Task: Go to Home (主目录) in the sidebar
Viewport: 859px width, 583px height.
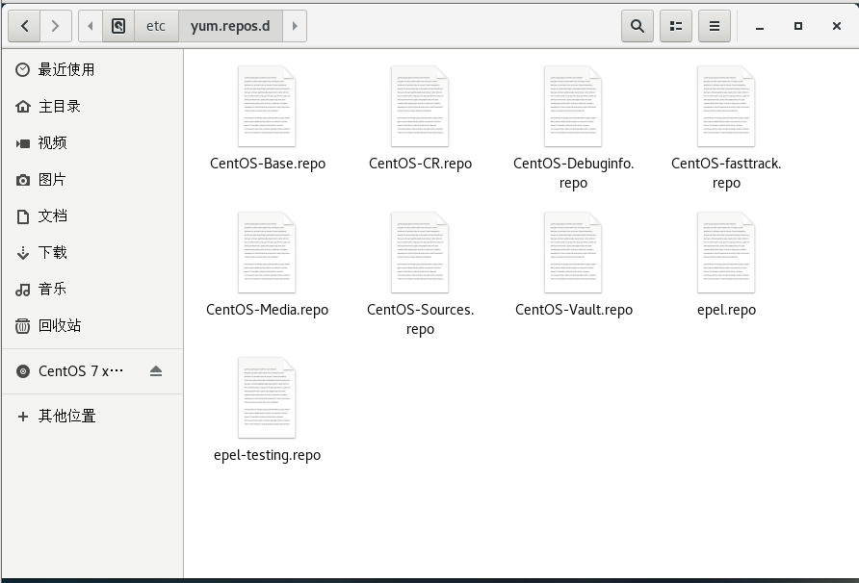Action: point(92,106)
